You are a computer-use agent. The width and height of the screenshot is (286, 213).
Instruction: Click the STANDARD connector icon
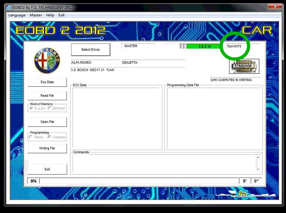[244, 66]
